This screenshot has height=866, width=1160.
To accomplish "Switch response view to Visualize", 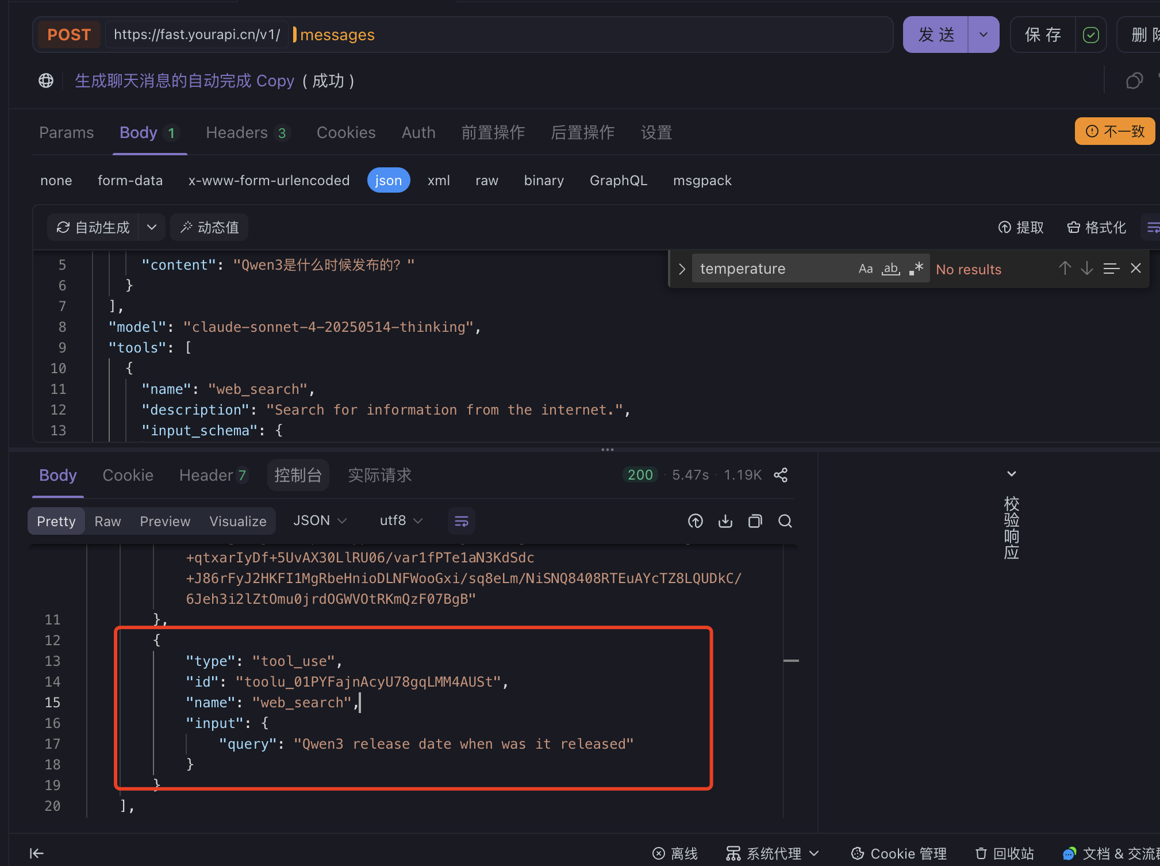I will [x=238, y=522].
